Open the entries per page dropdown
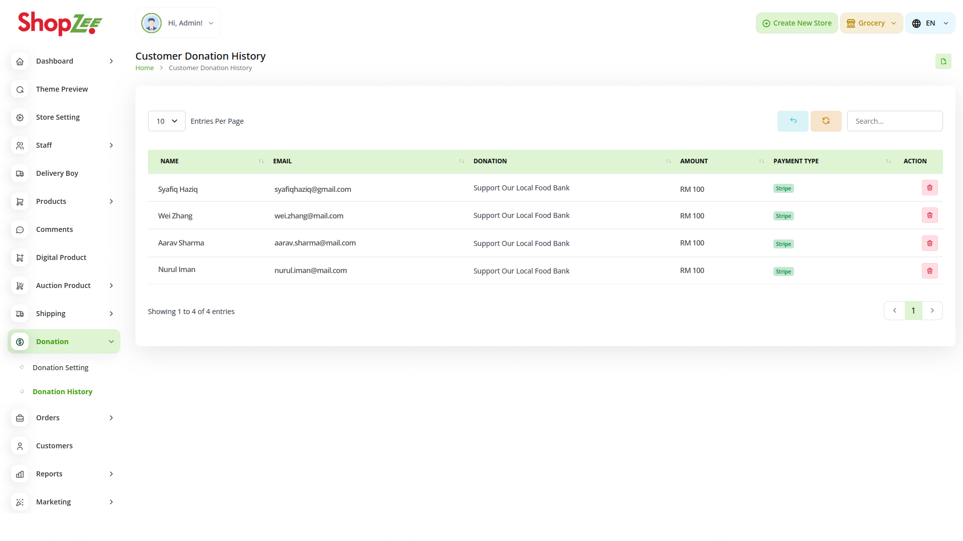The height and width of the screenshot is (541, 963). [x=167, y=121]
